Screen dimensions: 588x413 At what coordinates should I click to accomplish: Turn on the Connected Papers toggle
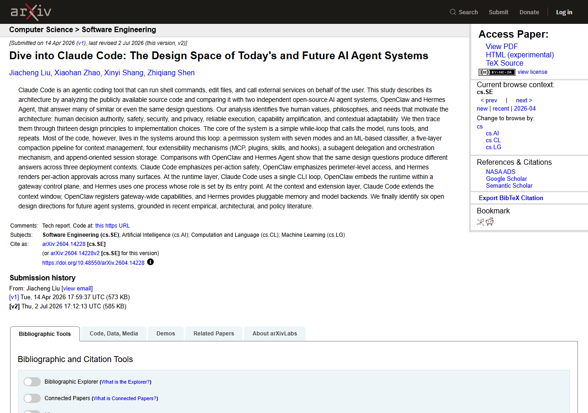pos(32,398)
